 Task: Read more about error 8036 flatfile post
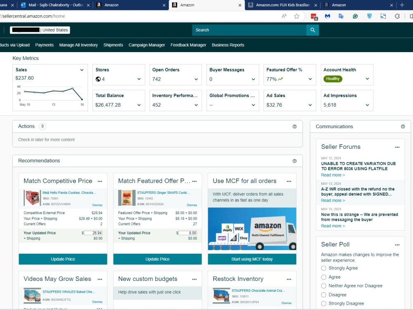pos(333,175)
